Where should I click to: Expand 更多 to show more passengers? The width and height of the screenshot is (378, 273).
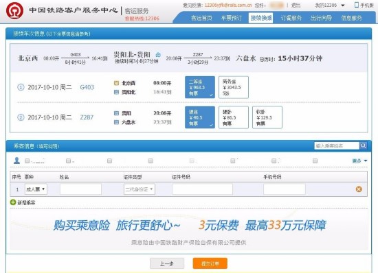[359, 161]
